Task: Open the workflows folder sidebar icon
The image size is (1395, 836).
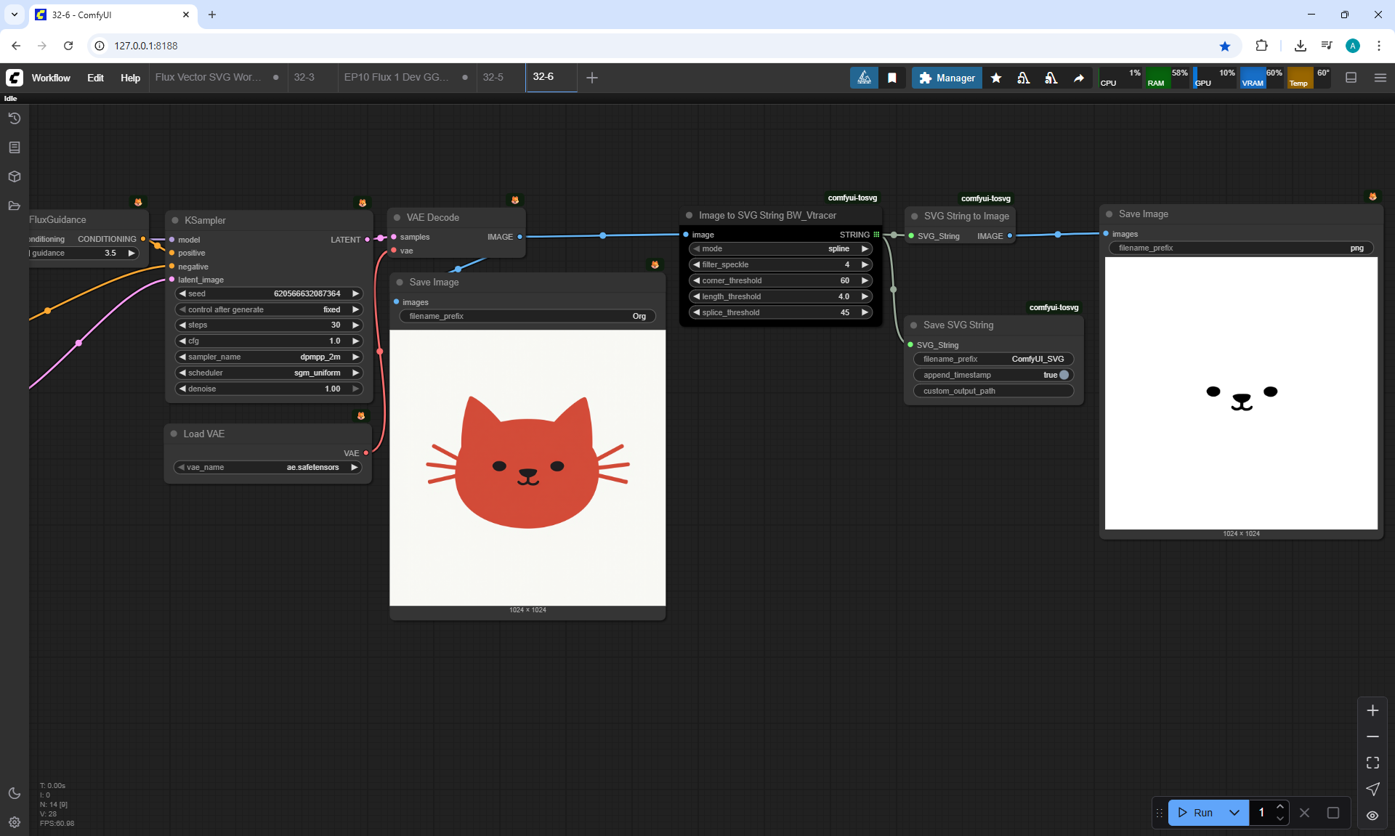Action: (14, 206)
